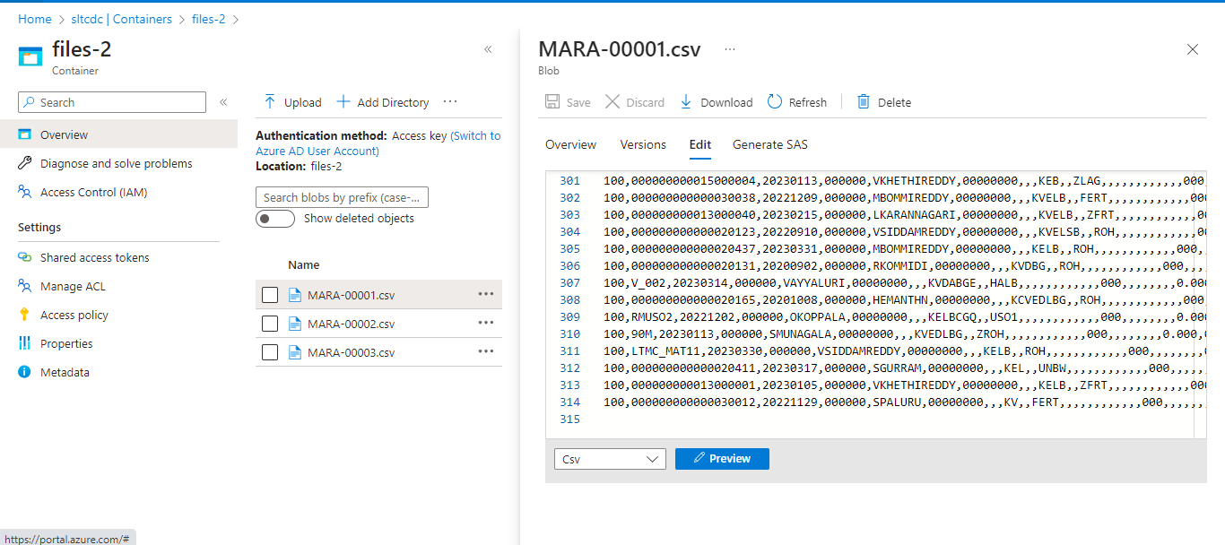
Task: Open the Access policy key item
Action: (x=74, y=315)
